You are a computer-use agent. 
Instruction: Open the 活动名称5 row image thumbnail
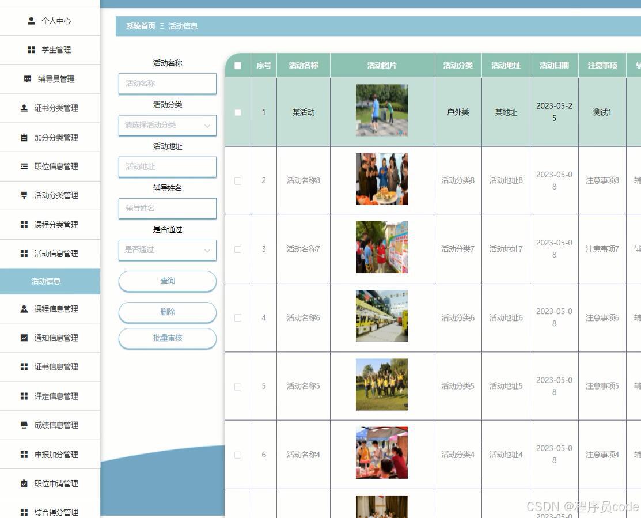[x=382, y=385]
